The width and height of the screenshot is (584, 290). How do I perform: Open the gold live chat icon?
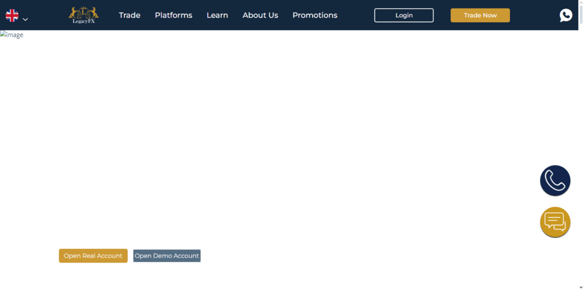coord(555,222)
